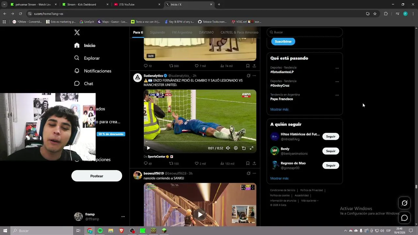Unmute the Enzo Fernández video
The width and height of the screenshot is (418, 235).
228,148
